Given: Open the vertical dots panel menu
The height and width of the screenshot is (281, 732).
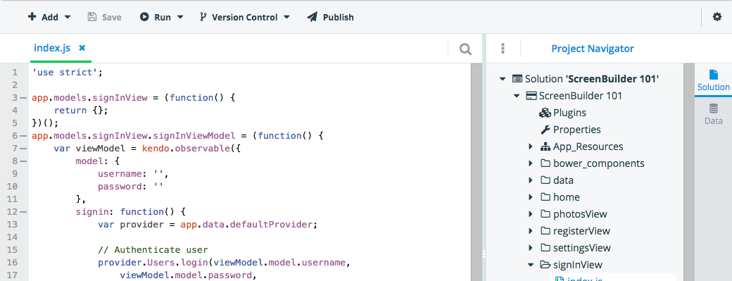Looking at the screenshot, I should (x=503, y=48).
